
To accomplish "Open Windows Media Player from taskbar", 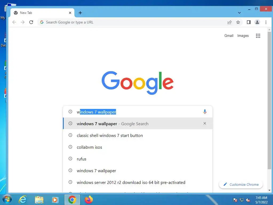I will tap(55, 200).
